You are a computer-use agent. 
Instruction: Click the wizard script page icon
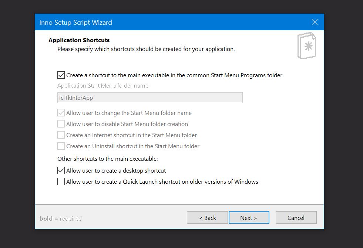coord(306,45)
